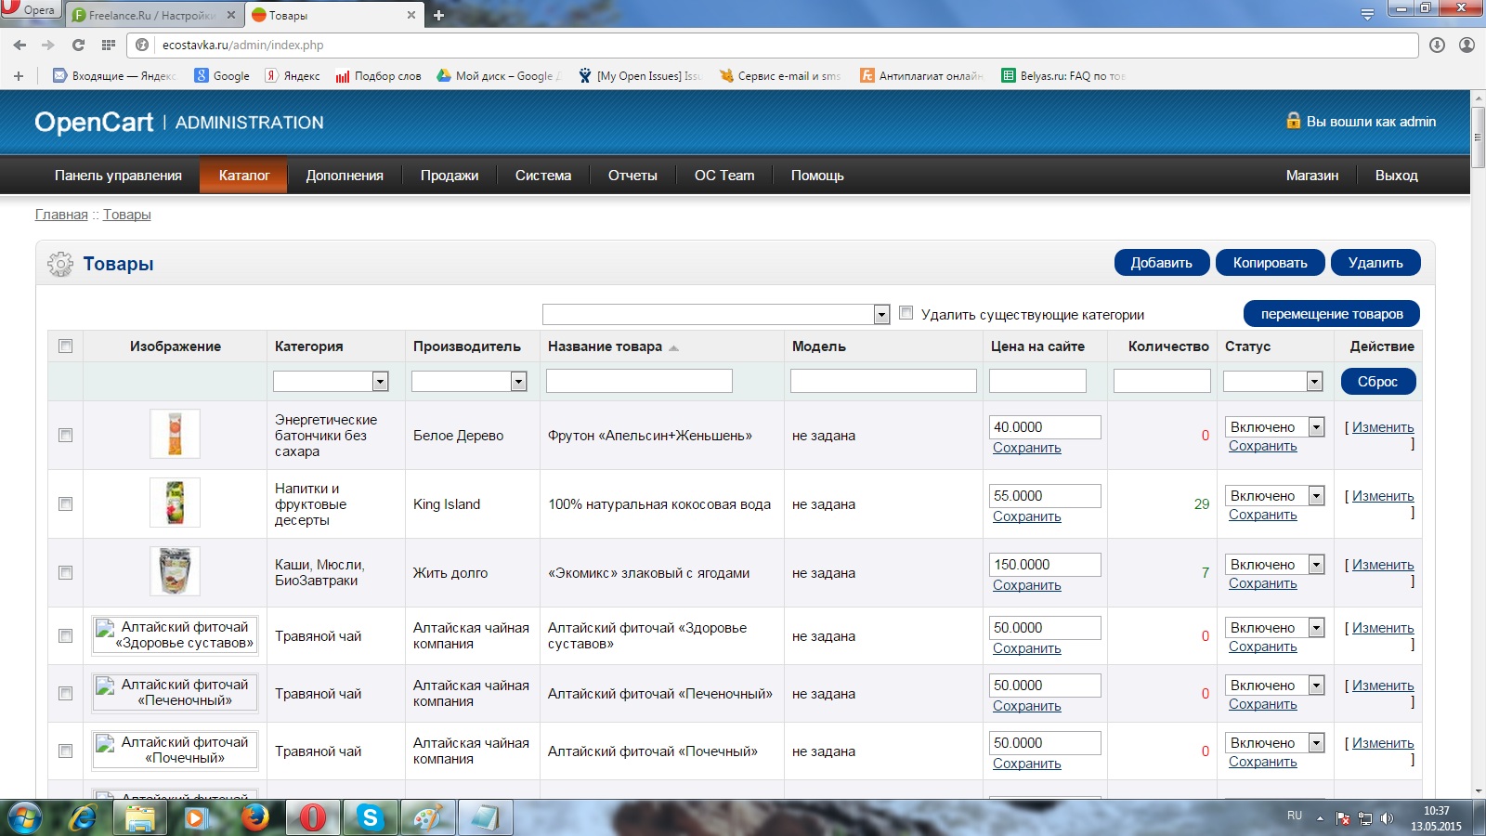Open the Экомикс status dropdown
This screenshot has height=836, width=1486.
1274,564
